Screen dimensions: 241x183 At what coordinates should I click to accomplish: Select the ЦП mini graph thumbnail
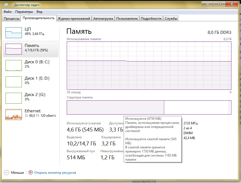coord(14,33)
